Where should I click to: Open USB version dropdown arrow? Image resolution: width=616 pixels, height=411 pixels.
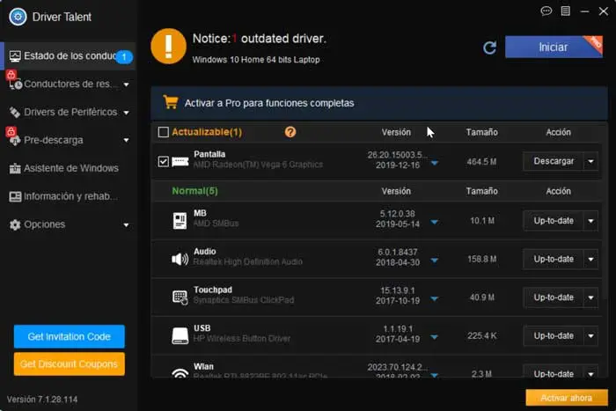point(434,337)
